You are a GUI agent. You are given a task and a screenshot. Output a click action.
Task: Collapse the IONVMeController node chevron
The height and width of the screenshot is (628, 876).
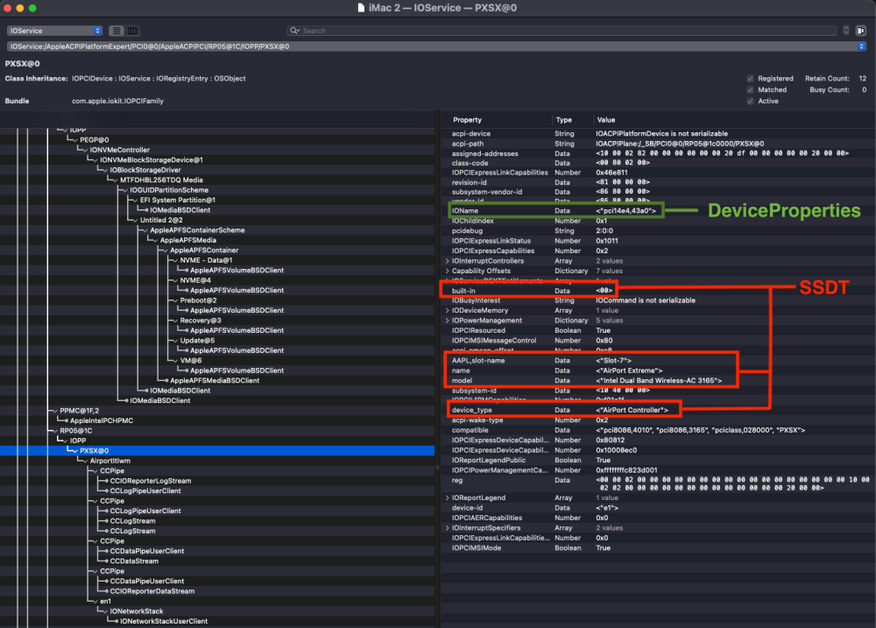pyautogui.click(x=83, y=150)
